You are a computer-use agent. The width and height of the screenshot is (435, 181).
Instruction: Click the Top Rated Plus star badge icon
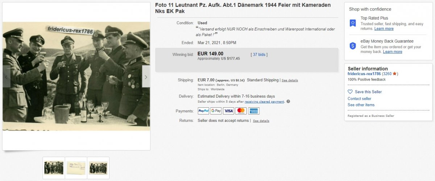(353, 23)
